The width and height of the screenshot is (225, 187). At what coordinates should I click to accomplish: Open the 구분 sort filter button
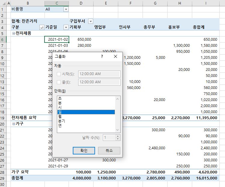point(42,27)
